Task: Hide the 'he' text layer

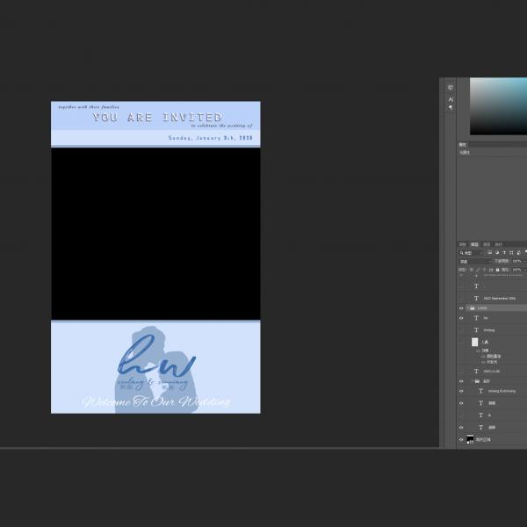Action: [x=461, y=318]
